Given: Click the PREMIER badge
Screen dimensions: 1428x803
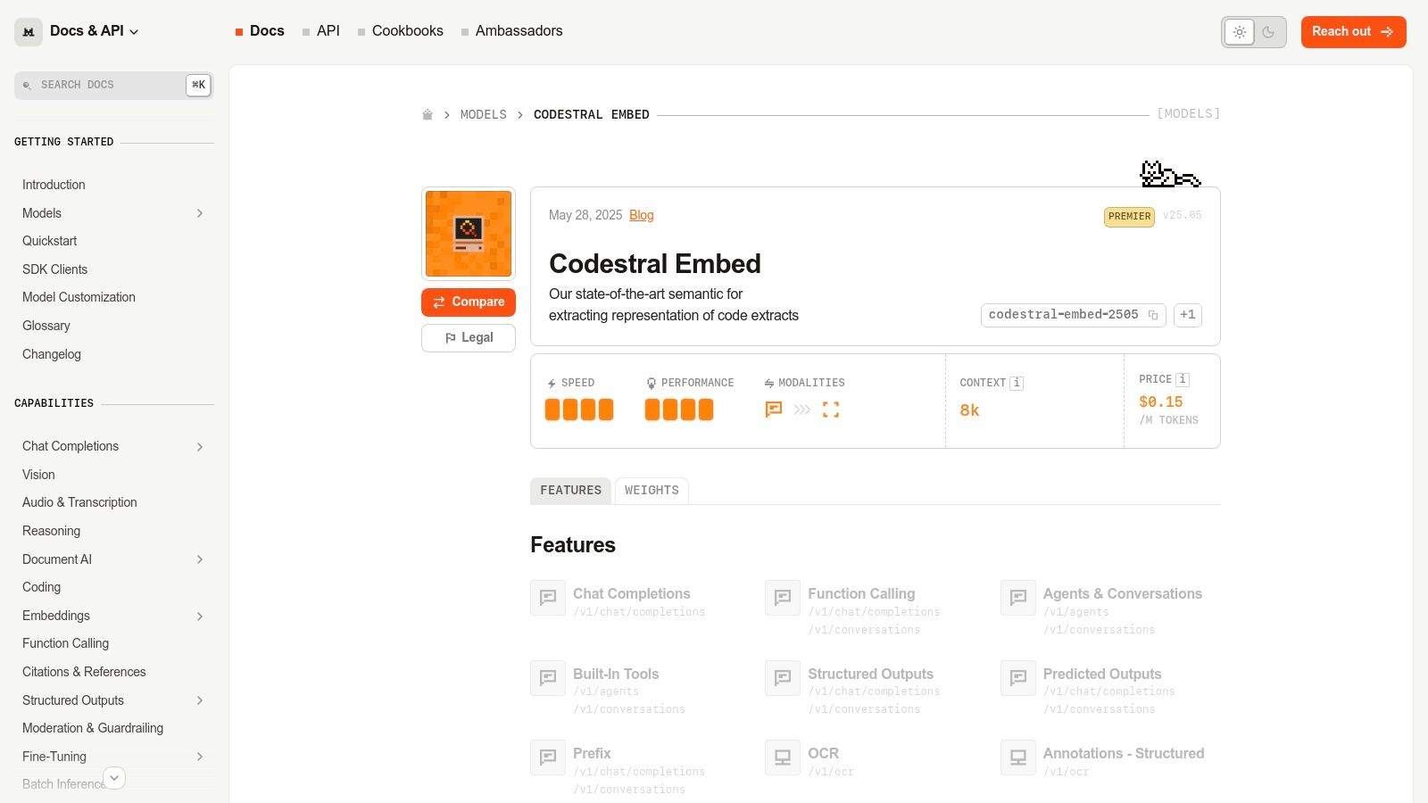Looking at the screenshot, I should tap(1129, 217).
